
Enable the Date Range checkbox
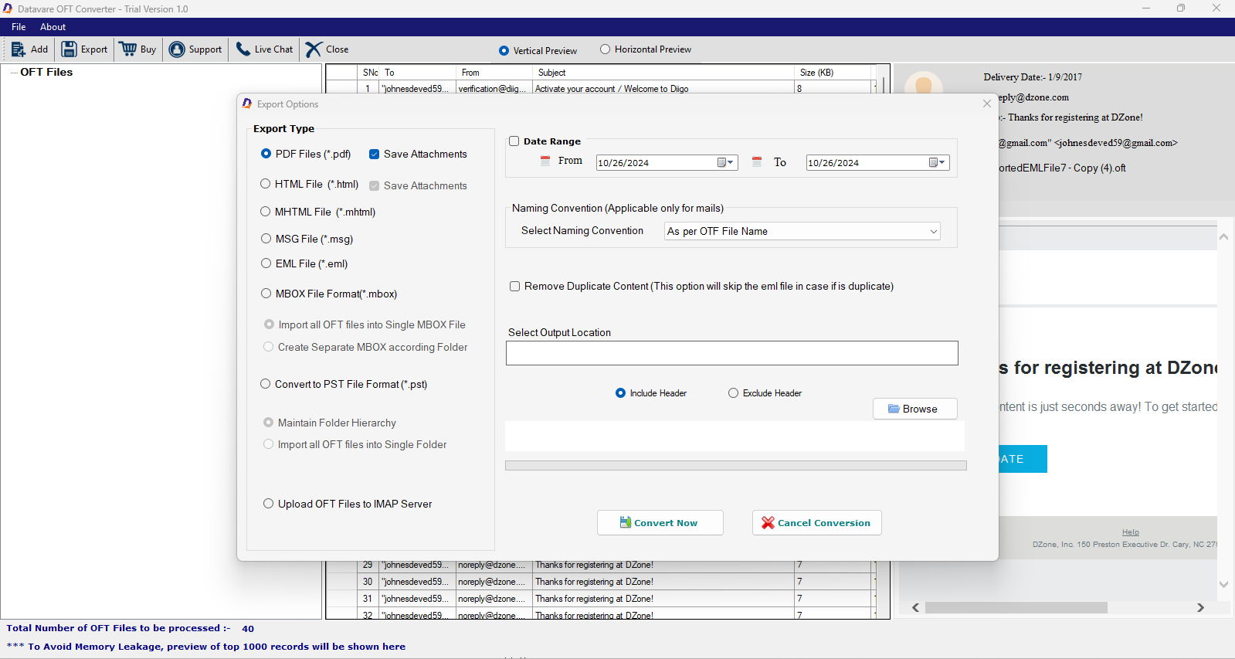pyautogui.click(x=514, y=141)
